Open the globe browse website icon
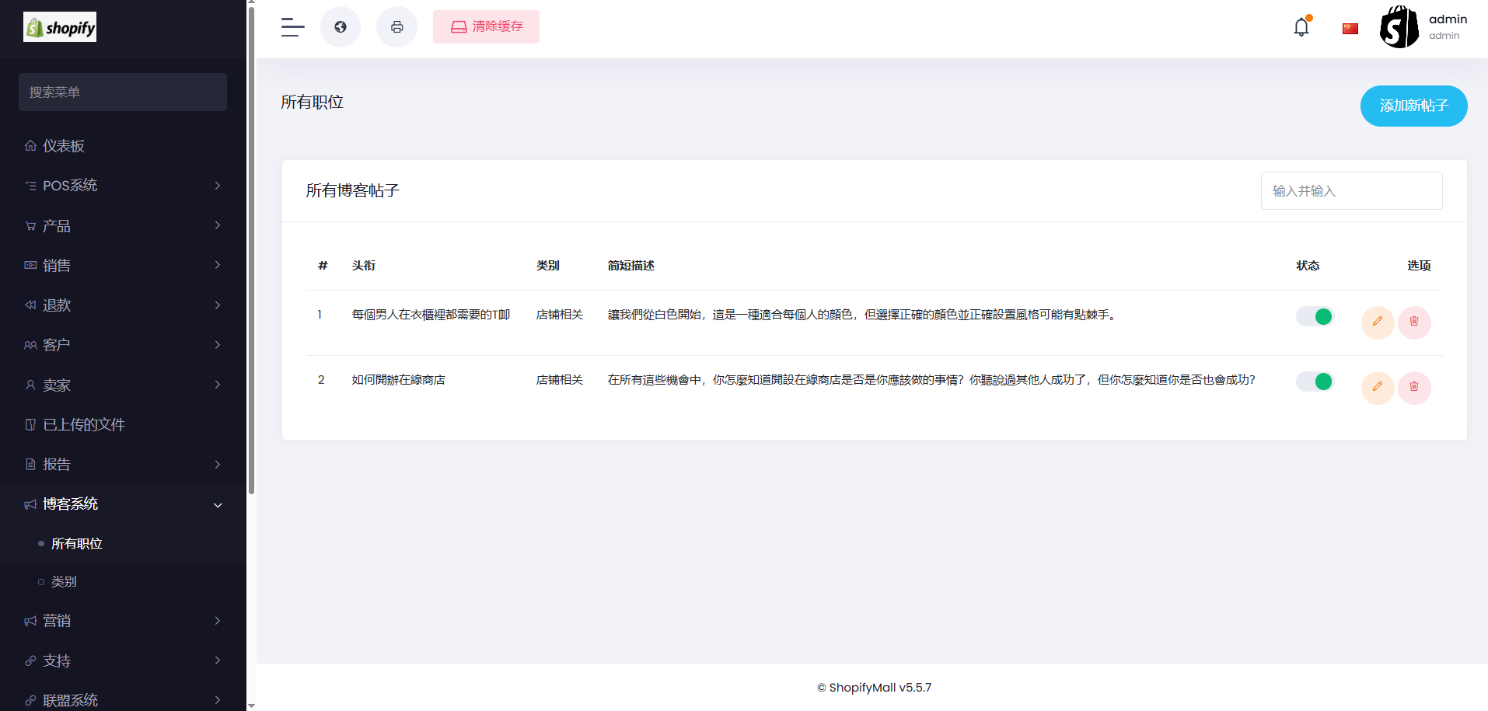This screenshot has height=711, width=1488. (x=341, y=27)
